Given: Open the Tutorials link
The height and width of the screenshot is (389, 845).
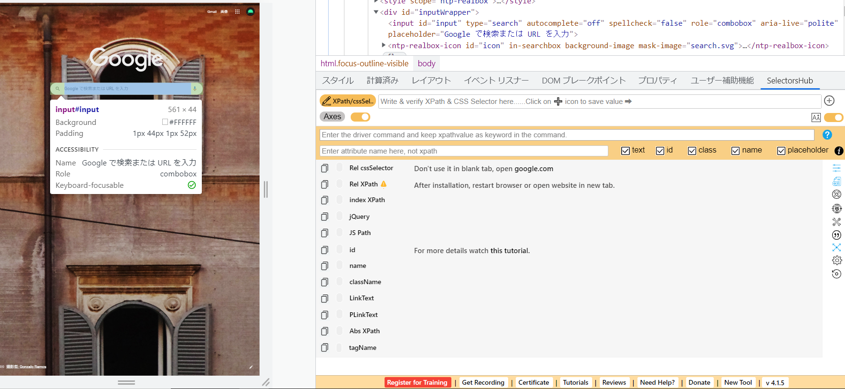Looking at the screenshot, I should click(x=575, y=382).
